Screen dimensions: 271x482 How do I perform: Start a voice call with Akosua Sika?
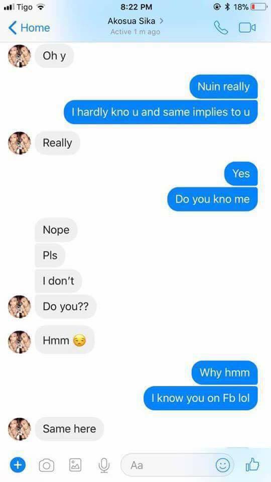(x=221, y=28)
